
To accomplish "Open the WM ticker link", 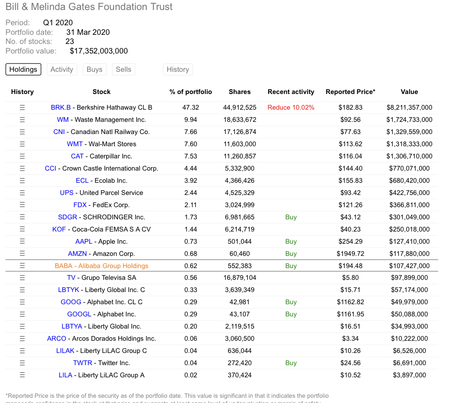I will [x=63, y=120].
